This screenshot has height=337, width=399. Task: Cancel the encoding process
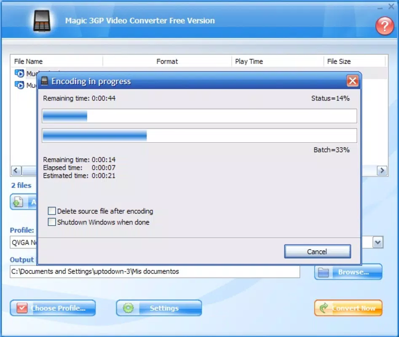pos(317,251)
